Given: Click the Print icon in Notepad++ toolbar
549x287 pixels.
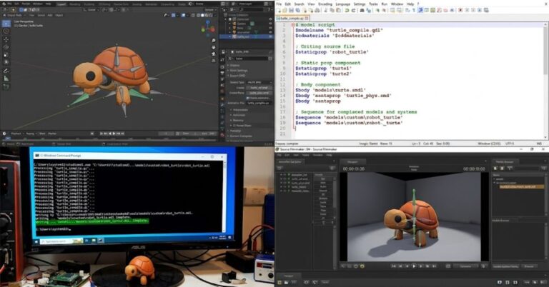Looking at the screenshot, I should click(317, 10).
